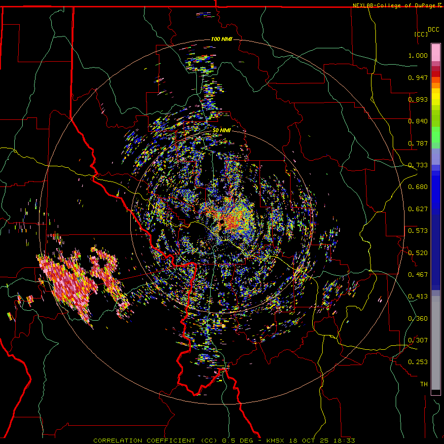Click the 0.947 value on color scale
The width and height of the screenshot is (444, 444).
coord(418,77)
